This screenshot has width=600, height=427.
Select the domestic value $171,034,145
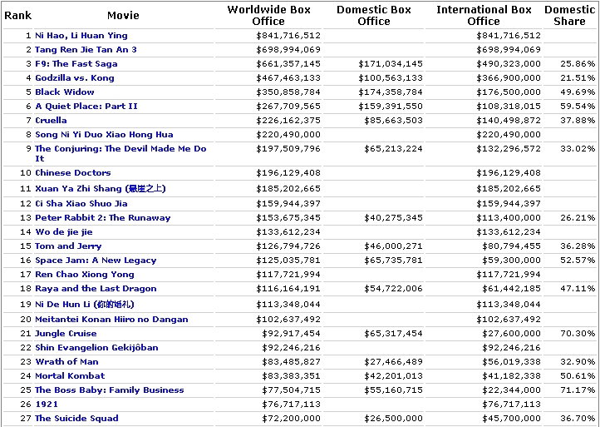point(391,64)
